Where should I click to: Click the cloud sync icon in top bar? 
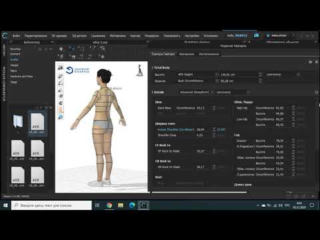pyautogui.click(x=256, y=35)
